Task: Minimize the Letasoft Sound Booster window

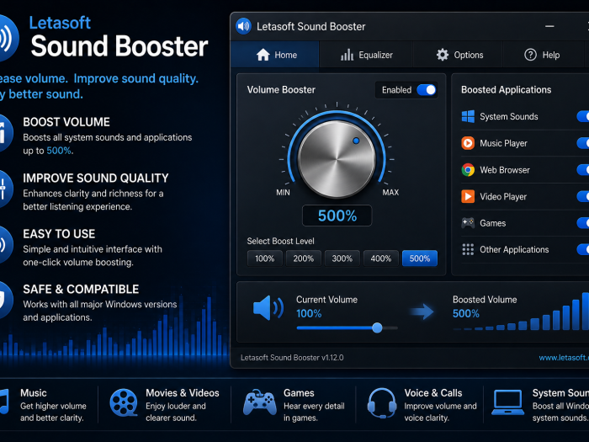Action: pyautogui.click(x=549, y=26)
